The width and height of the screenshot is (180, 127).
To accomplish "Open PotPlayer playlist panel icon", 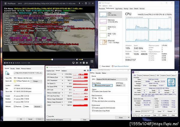I will 92,61.
